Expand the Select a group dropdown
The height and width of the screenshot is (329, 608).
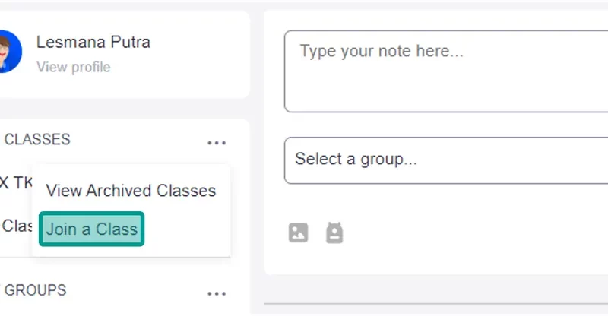(x=446, y=160)
